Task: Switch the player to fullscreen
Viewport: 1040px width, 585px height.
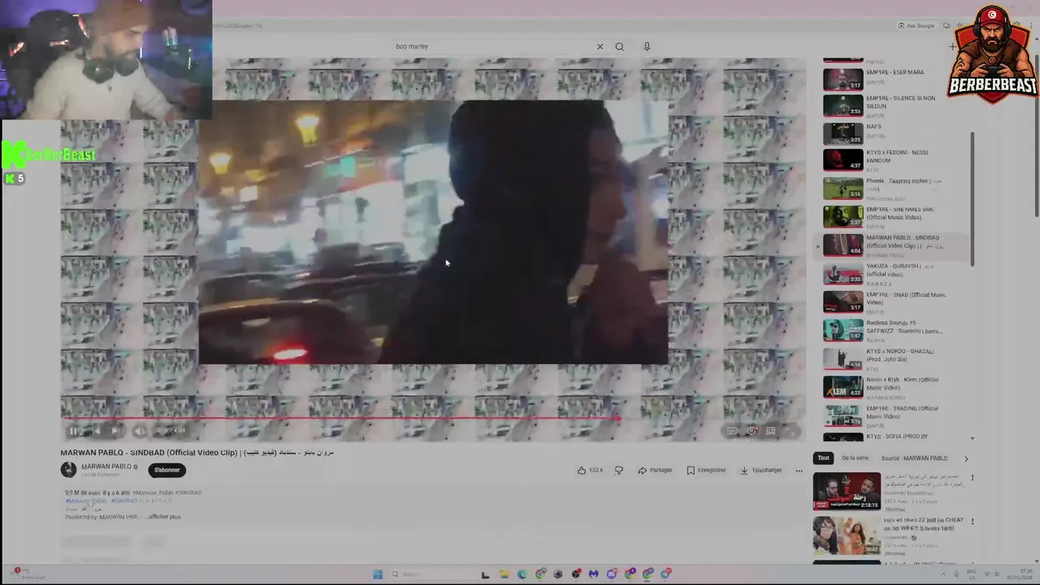Action: coord(791,431)
